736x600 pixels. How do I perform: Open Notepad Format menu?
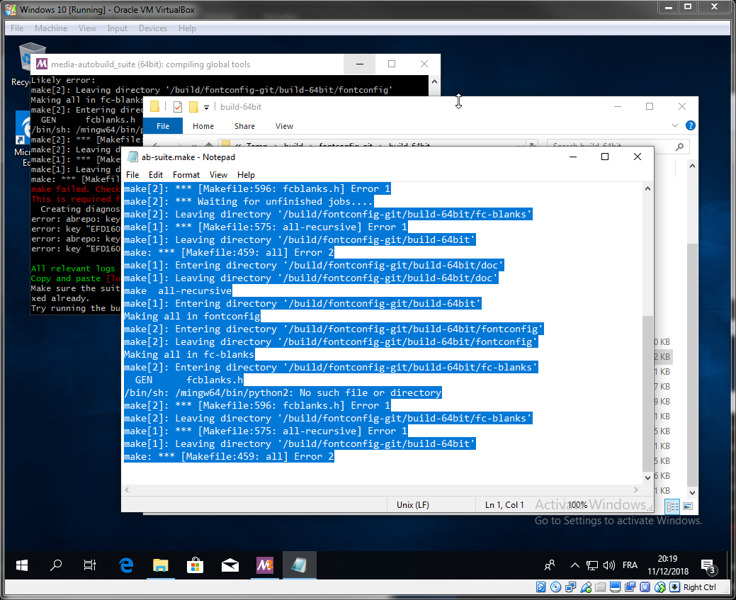point(186,175)
